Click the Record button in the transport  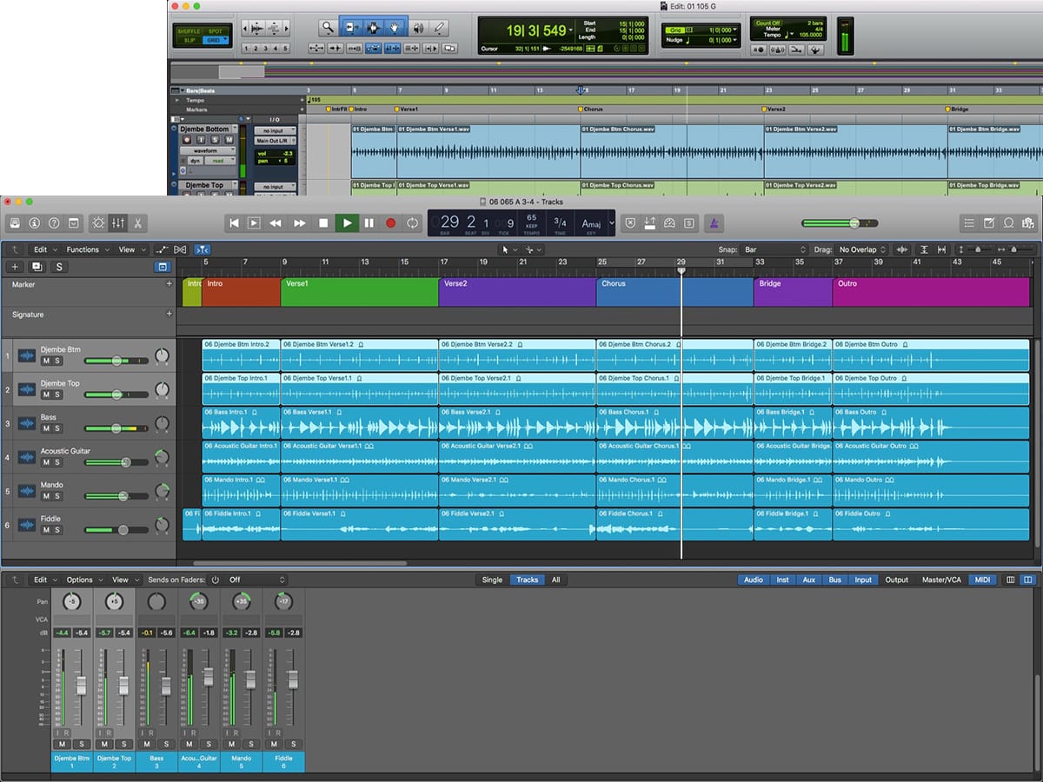390,223
